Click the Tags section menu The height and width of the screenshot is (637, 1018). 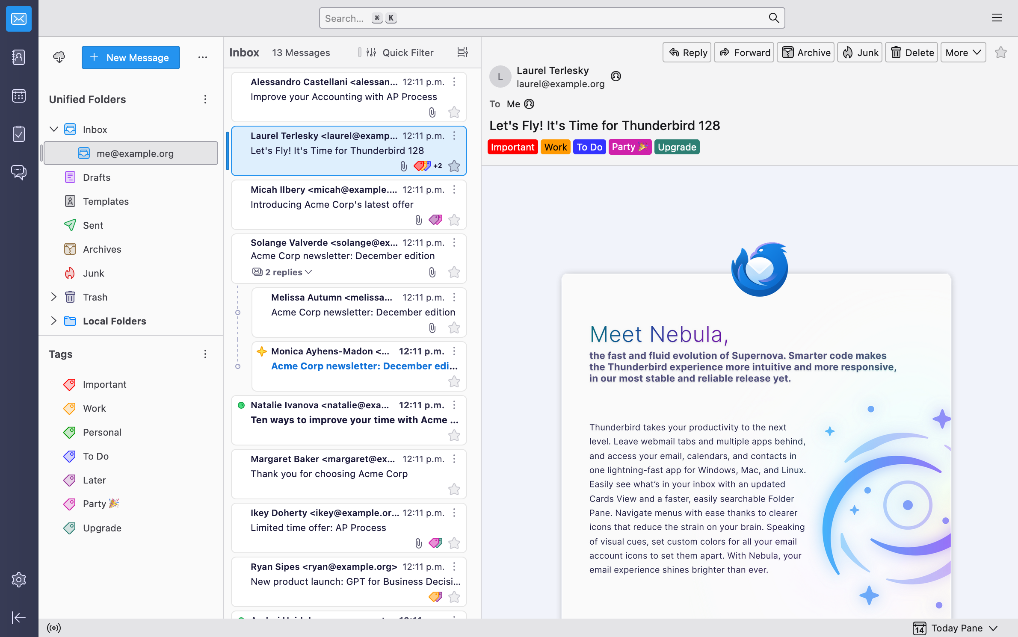click(x=204, y=354)
